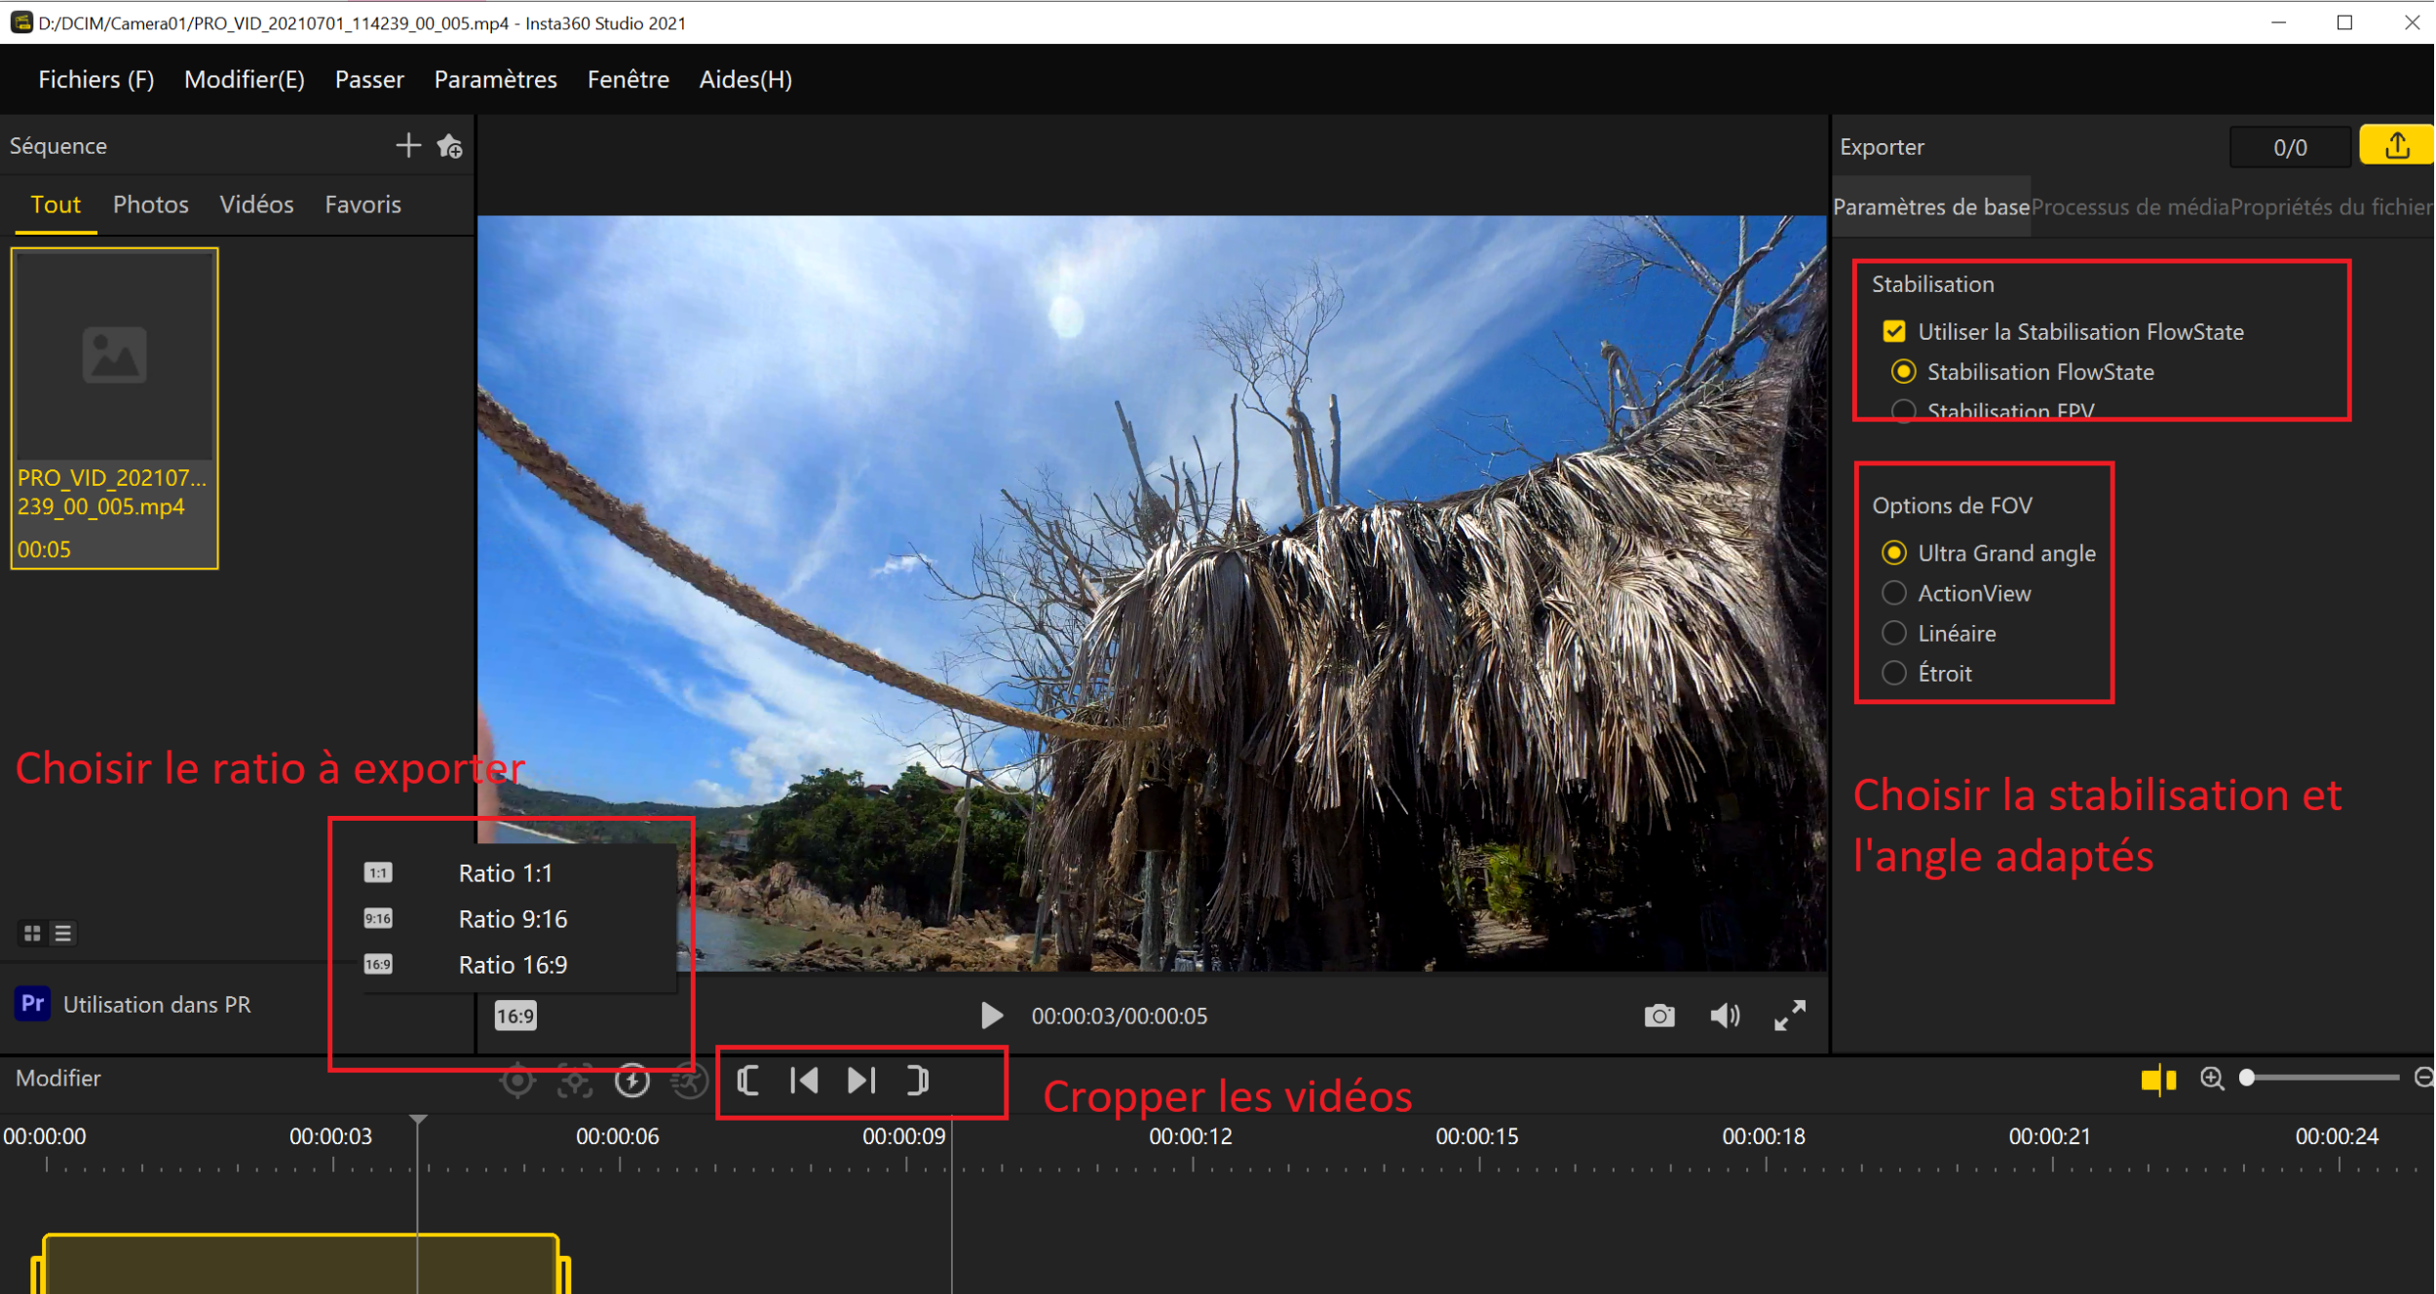Click the lightning bolt speed icon
Viewport: 2436px width, 1294px height.
(632, 1080)
